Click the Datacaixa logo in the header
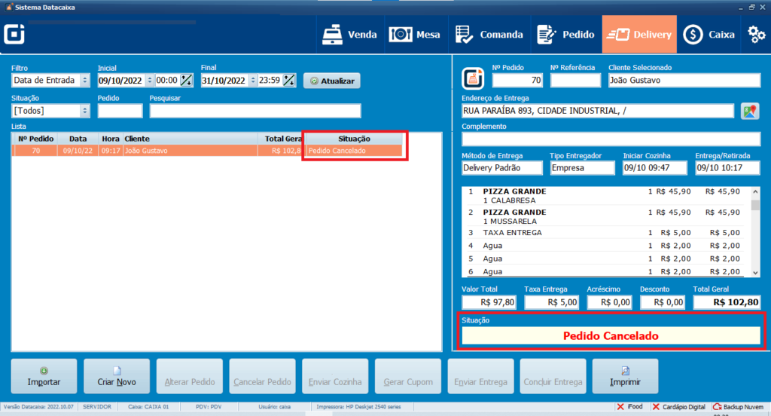Screen dimensions: 771x416 point(15,35)
